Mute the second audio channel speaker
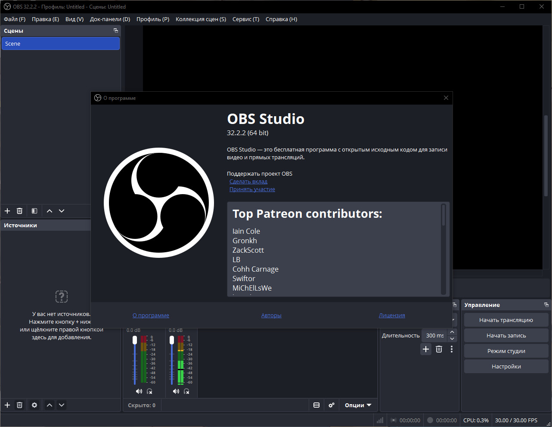 pyautogui.click(x=176, y=391)
